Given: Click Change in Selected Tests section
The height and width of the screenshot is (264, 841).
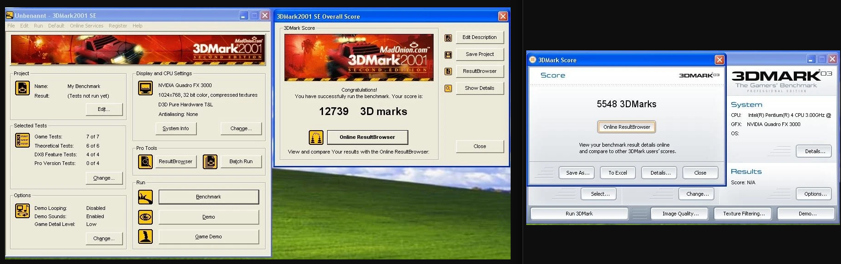Looking at the screenshot, I should 104,178.
